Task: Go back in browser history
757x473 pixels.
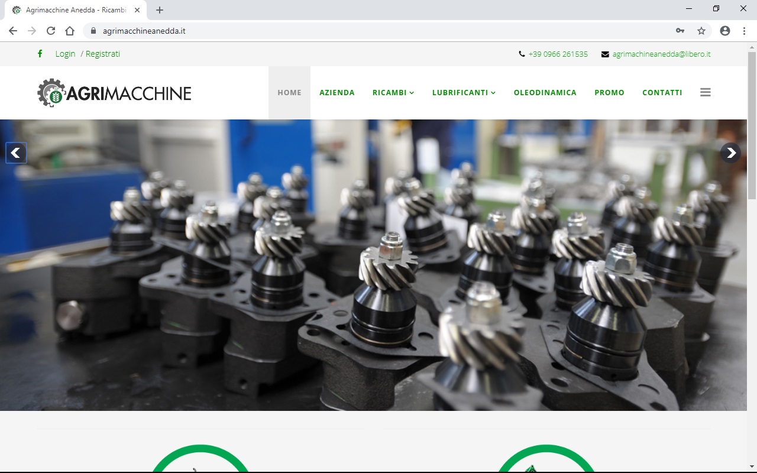Action: click(x=13, y=31)
